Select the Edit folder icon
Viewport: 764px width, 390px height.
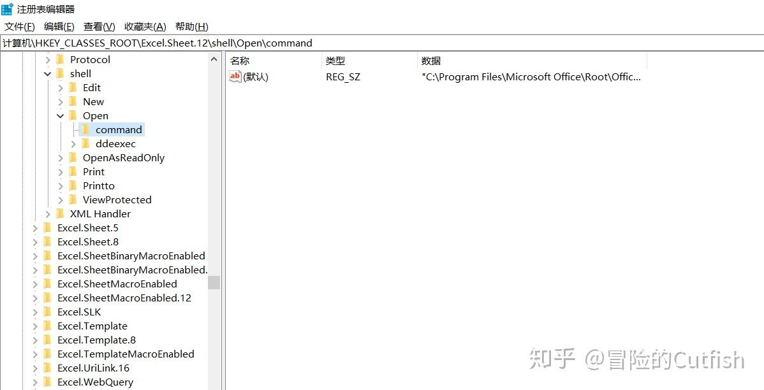(x=73, y=88)
